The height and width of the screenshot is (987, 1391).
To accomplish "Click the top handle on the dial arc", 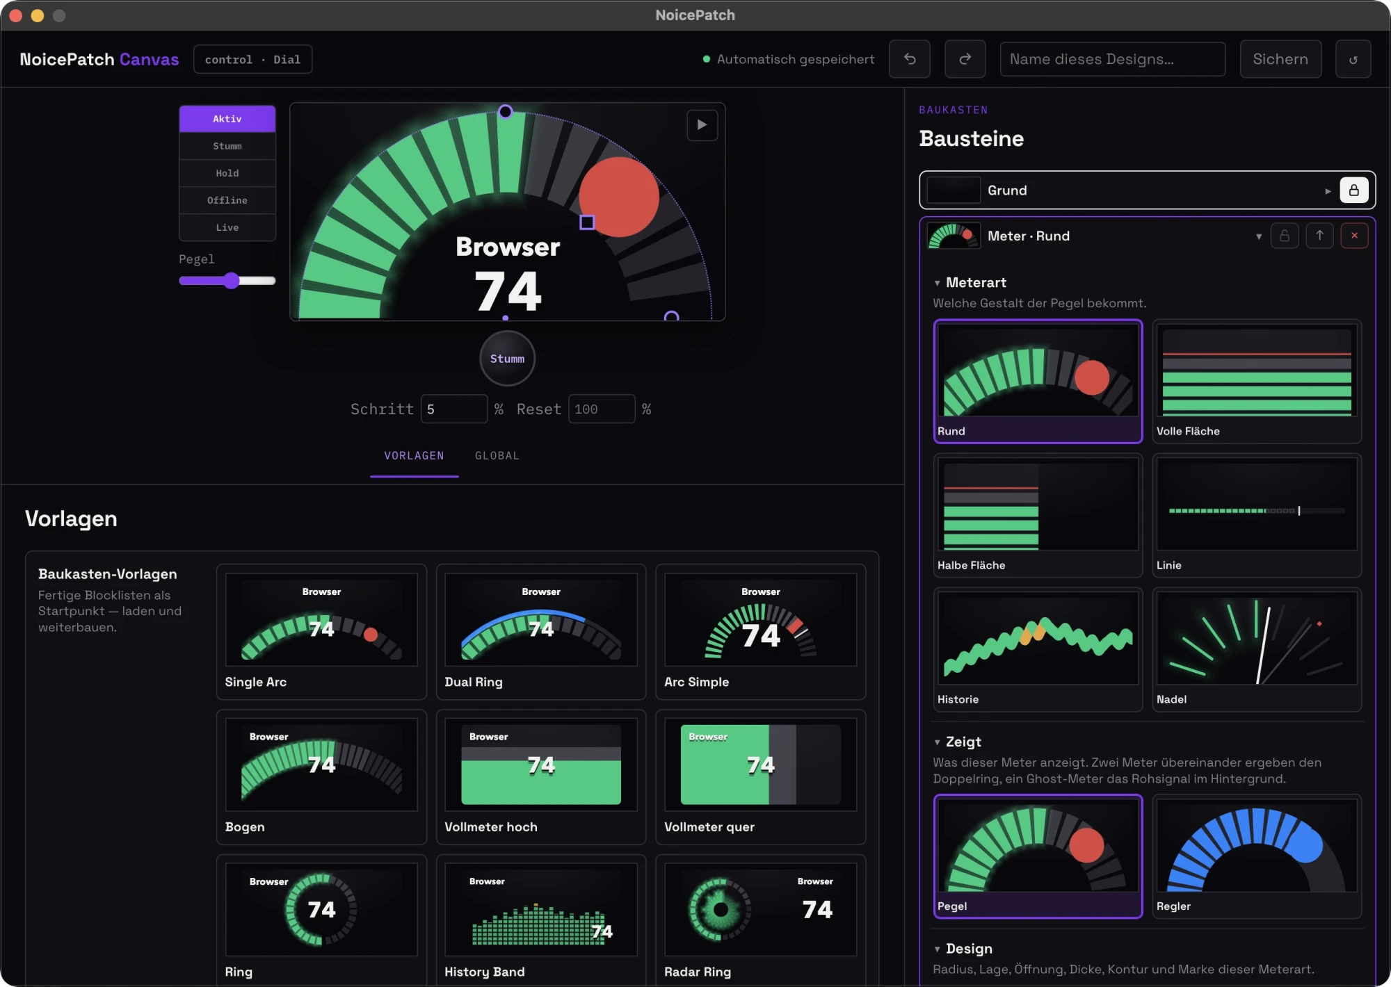I will point(506,111).
